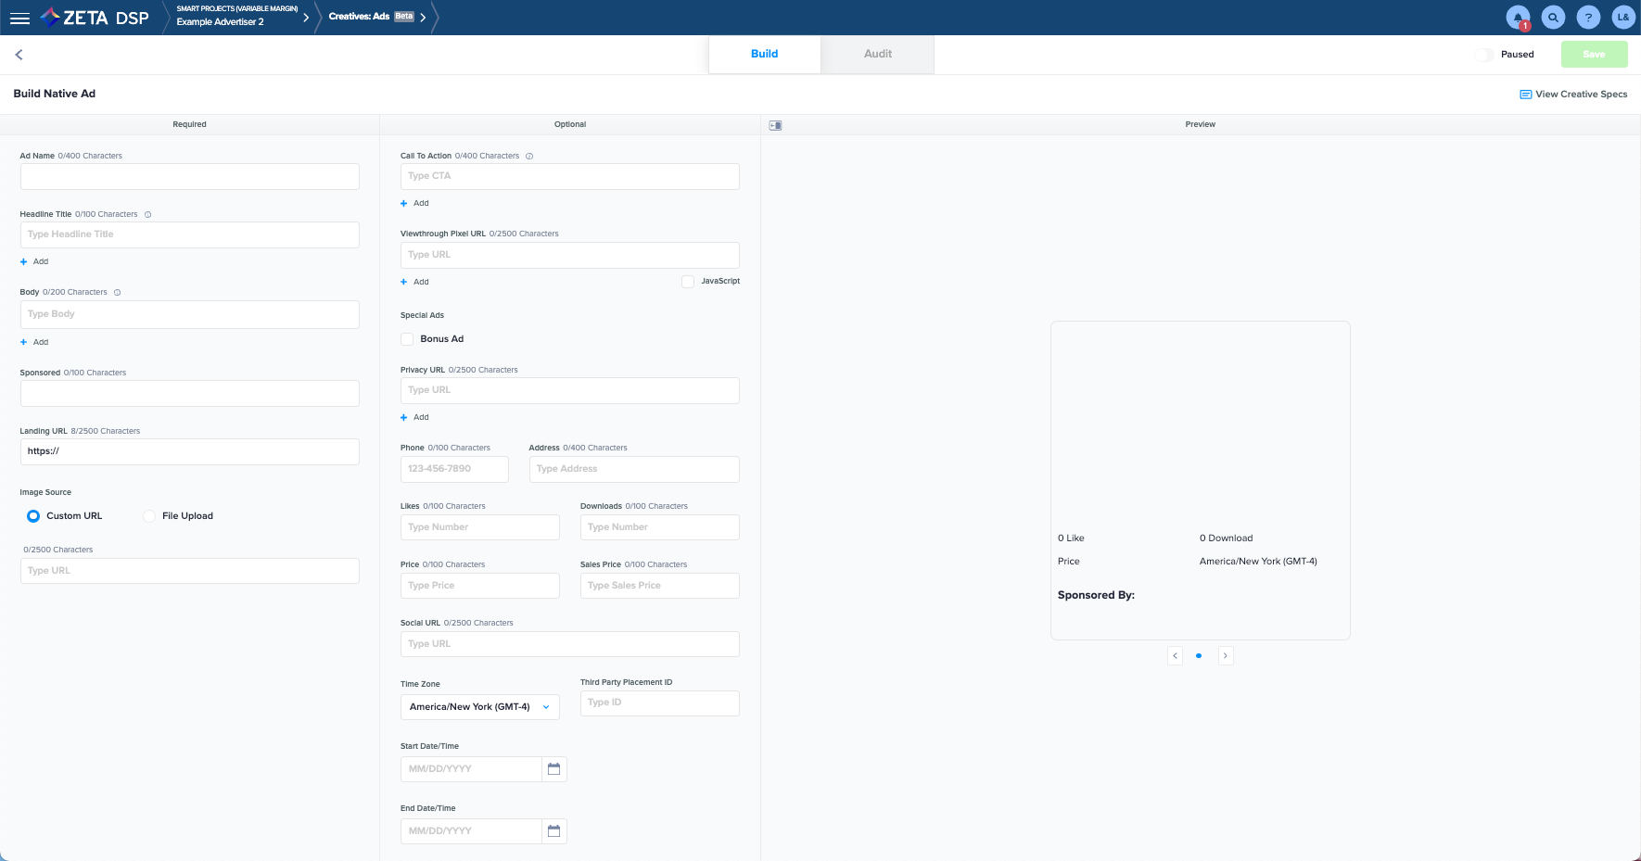The height and width of the screenshot is (861, 1641).
Task: Expand the Creatives: Ads breadcrumb menu
Action: tap(423, 18)
